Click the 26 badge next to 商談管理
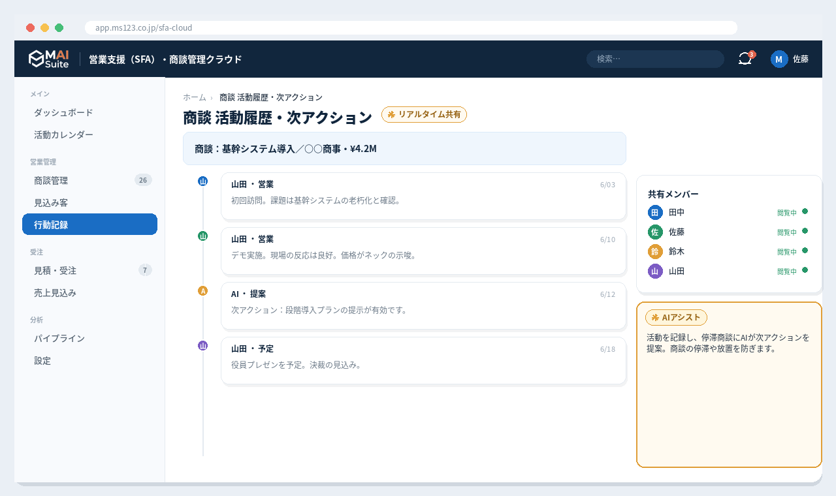 click(x=143, y=180)
